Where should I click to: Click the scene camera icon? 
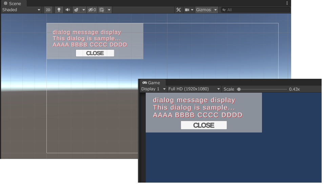tap(187, 10)
